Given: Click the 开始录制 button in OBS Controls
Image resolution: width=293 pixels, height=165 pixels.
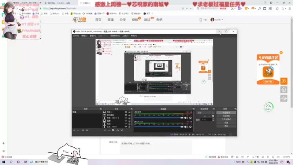Looking at the screenshot, I should coord(226,116).
